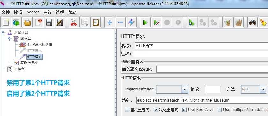This screenshot has width=268, height=116.
Task: Collapse all nodes with minus icon
Action: pos(121,22)
